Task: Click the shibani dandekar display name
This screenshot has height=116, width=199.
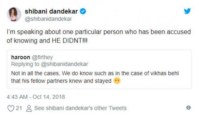Action: tap(51, 12)
